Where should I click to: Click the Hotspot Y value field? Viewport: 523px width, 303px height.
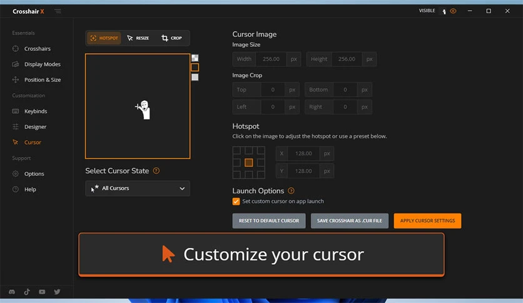pyautogui.click(x=303, y=171)
